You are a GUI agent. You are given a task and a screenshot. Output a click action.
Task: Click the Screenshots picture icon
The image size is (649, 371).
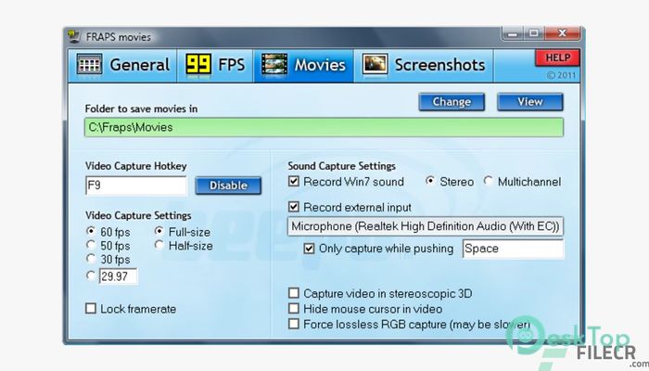tap(375, 65)
